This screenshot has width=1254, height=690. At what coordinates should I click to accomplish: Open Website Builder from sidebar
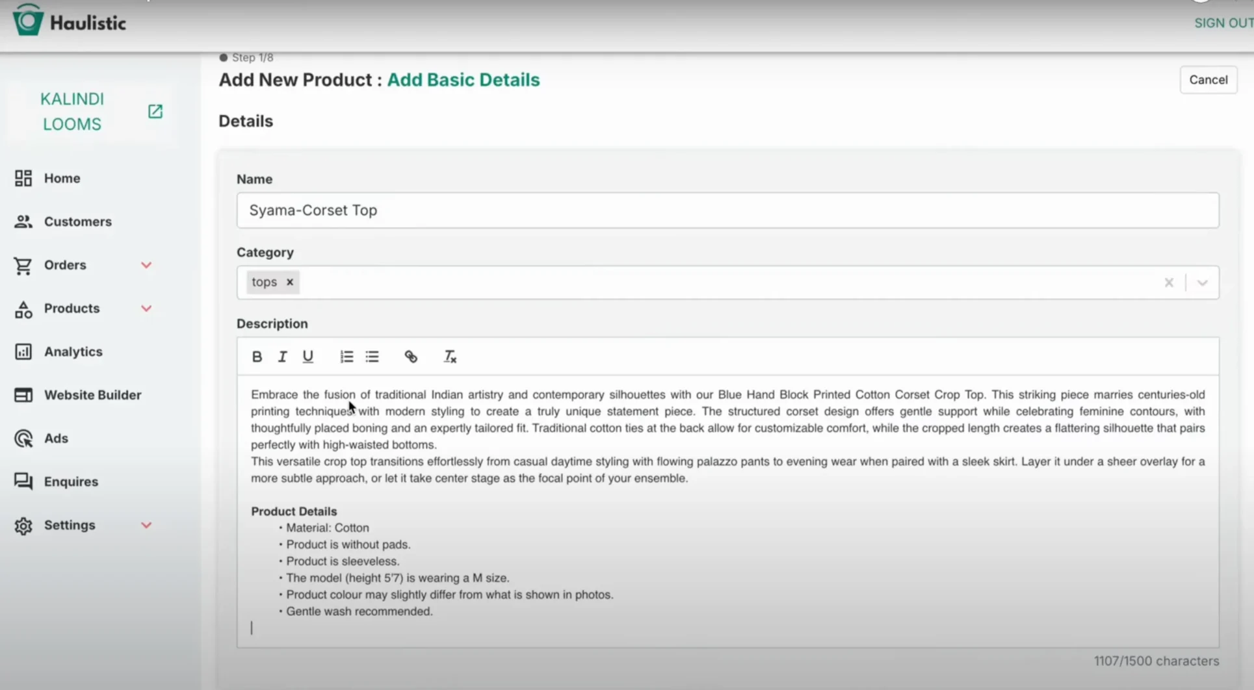pos(92,395)
